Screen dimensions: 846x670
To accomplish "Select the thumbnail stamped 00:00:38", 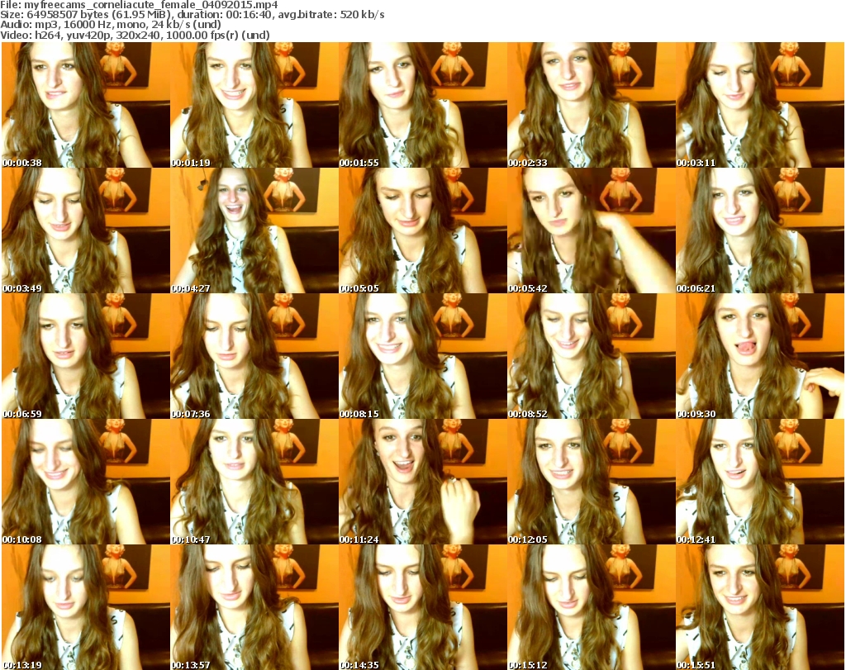I will tap(86, 105).
